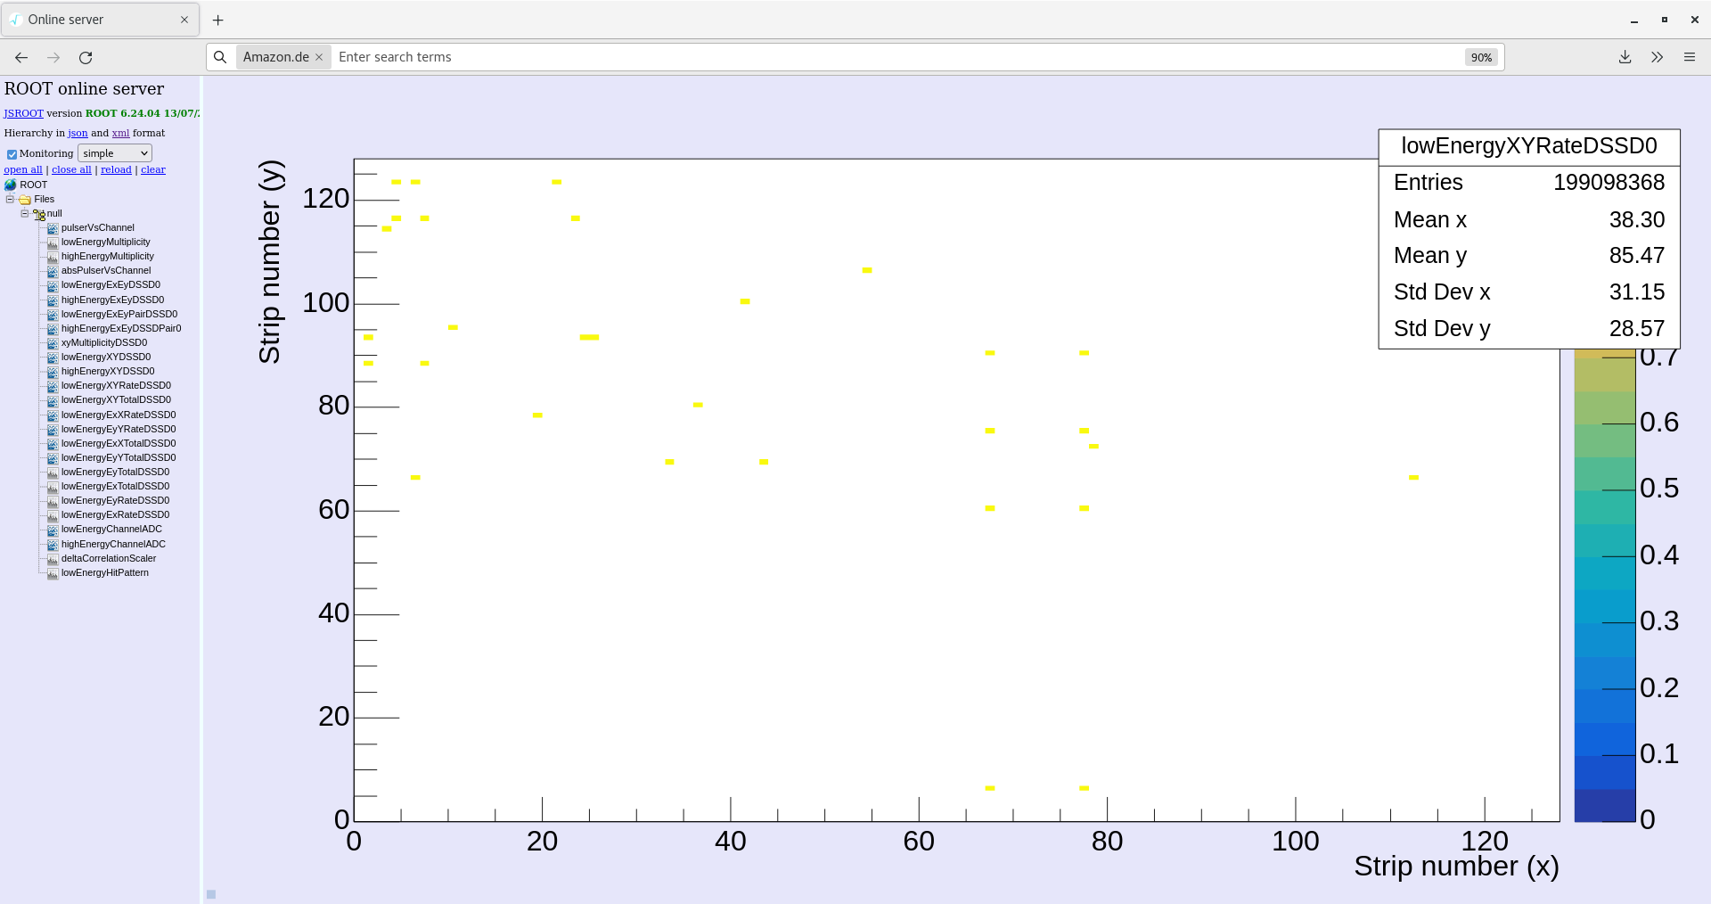Show more tools via the double chevron icon
The height and width of the screenshot is (904, 1711).
1657,57
